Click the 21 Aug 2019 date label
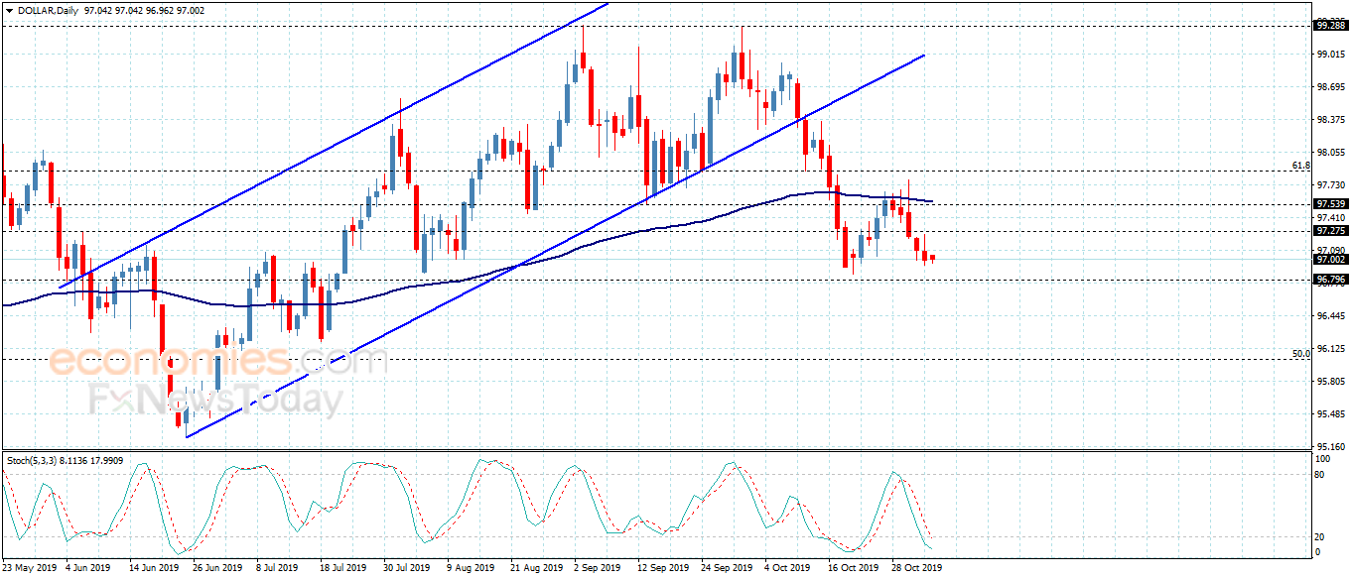The image size is (1352, 579). 536,569
